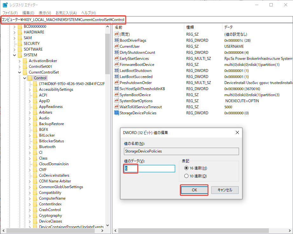Select the COM Name Arbiter key
The width and height of the screenshot is (293, 234).
click(x=55, y=181)
